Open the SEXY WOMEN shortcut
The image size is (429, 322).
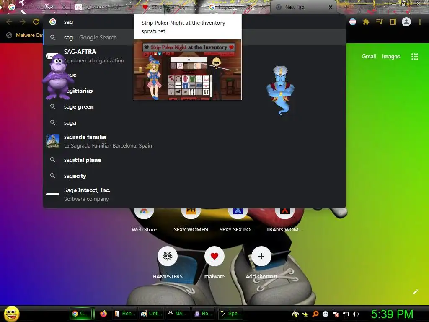(191, 221)
